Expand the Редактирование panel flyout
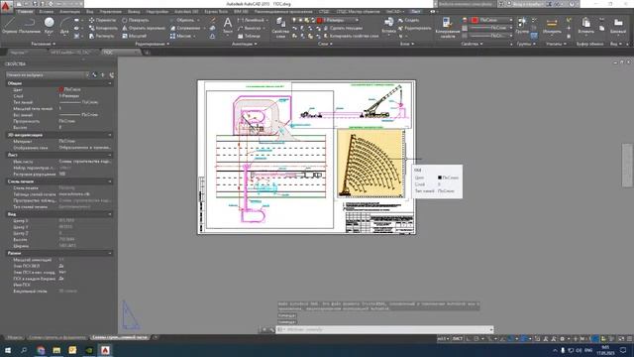 point(153,44)
